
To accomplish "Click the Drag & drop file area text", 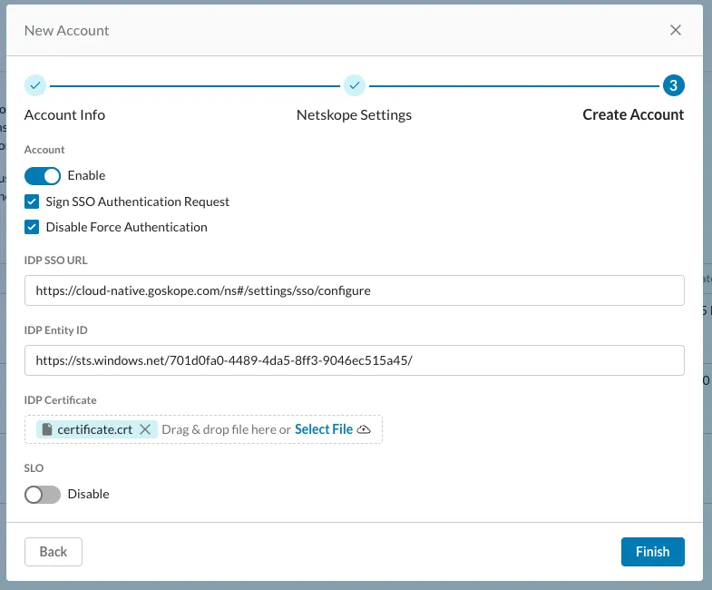I will tap(226, 429).
